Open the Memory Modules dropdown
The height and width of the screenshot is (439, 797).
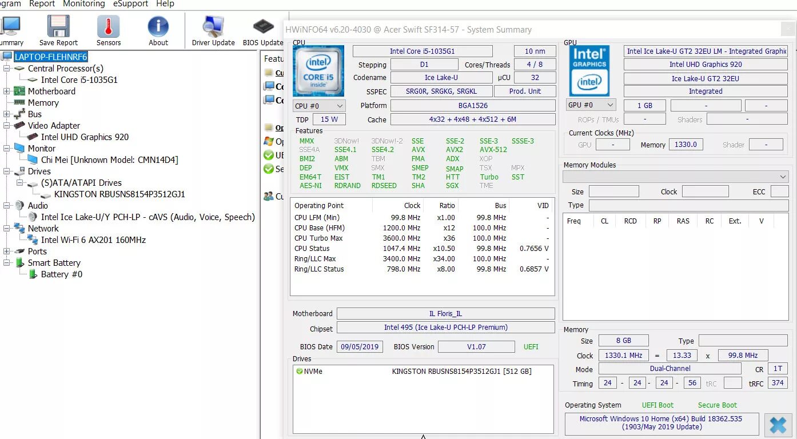(676, 177)
